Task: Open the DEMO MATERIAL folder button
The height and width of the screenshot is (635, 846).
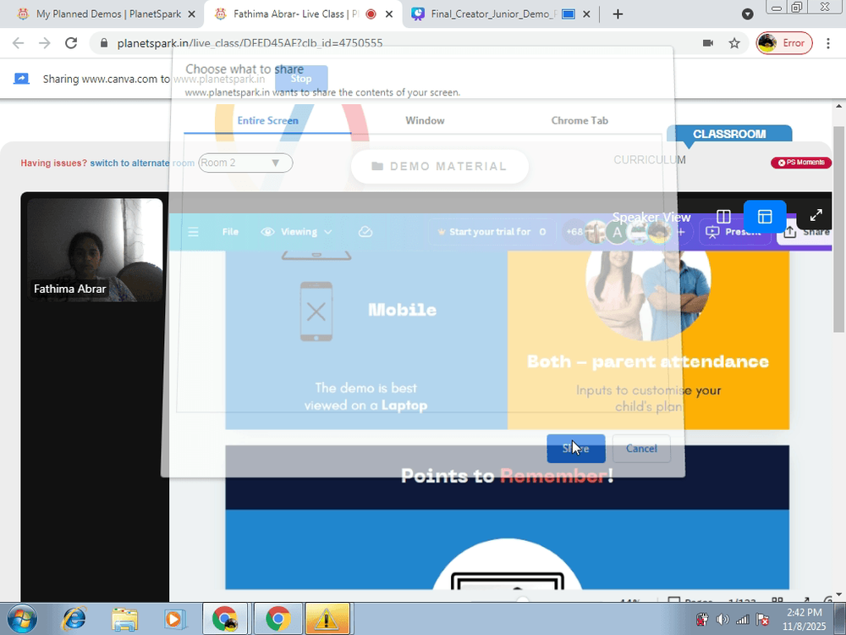Action: tap(439, 166)
